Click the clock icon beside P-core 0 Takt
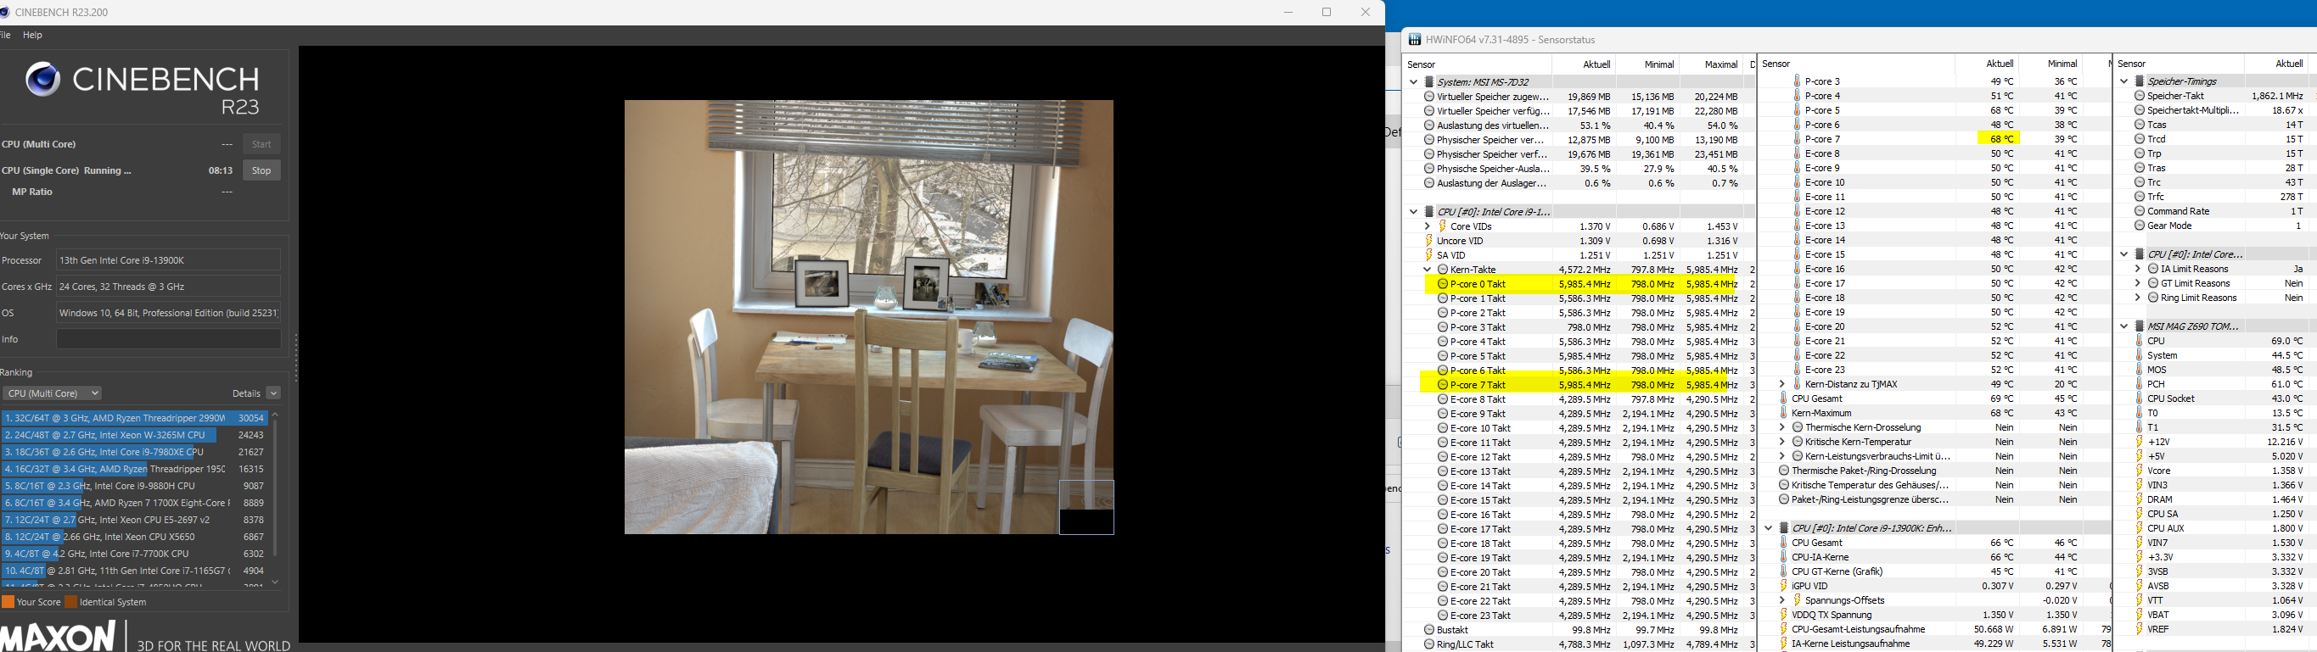 click(x=1443, y=284)
